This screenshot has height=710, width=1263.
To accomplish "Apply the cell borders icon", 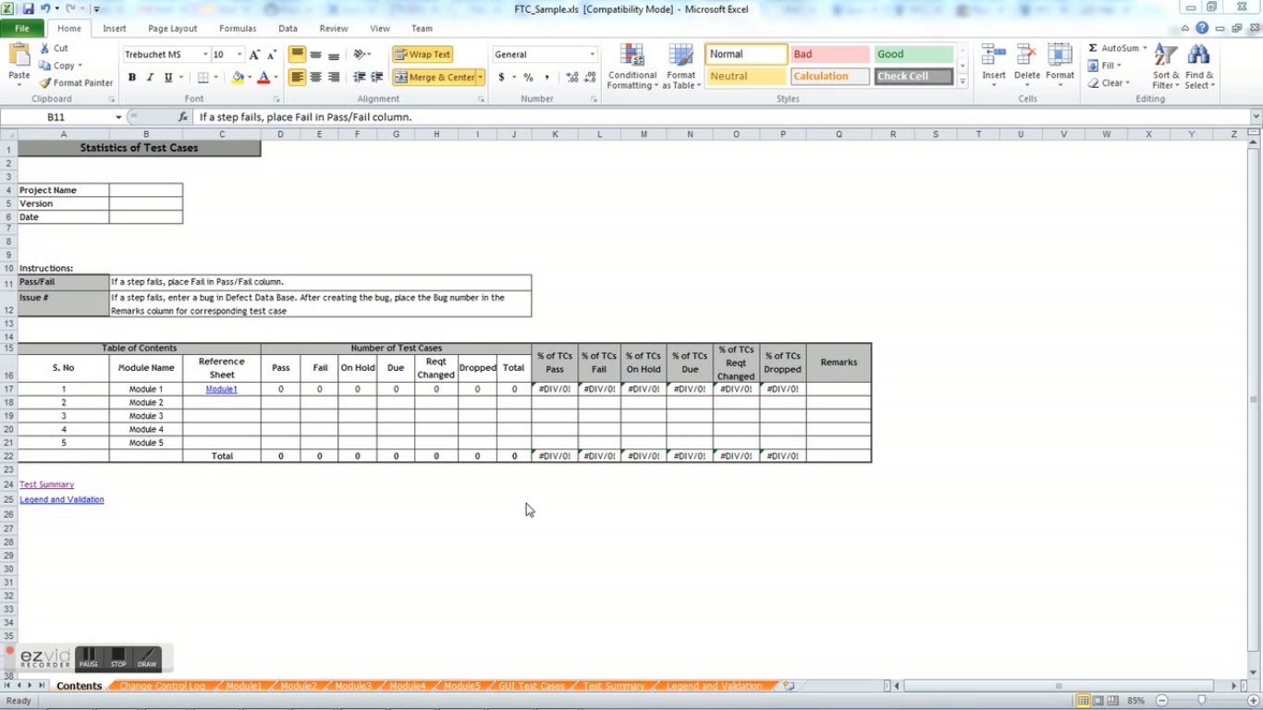I will (x=203, y=78).
